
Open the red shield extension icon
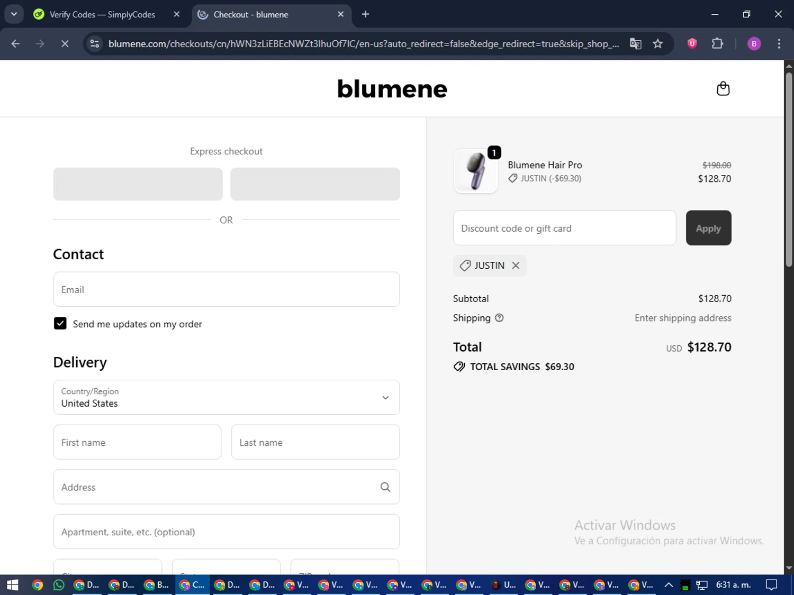click(692, 43)
